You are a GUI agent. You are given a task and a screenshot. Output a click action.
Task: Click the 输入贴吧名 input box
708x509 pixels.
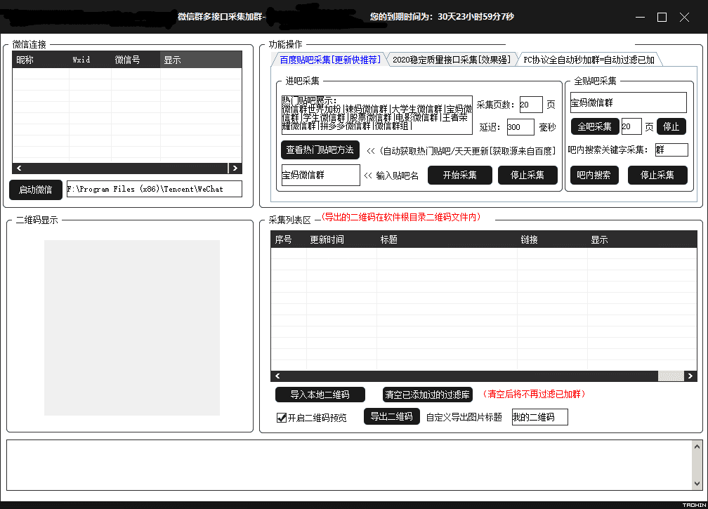pos(320,175)
